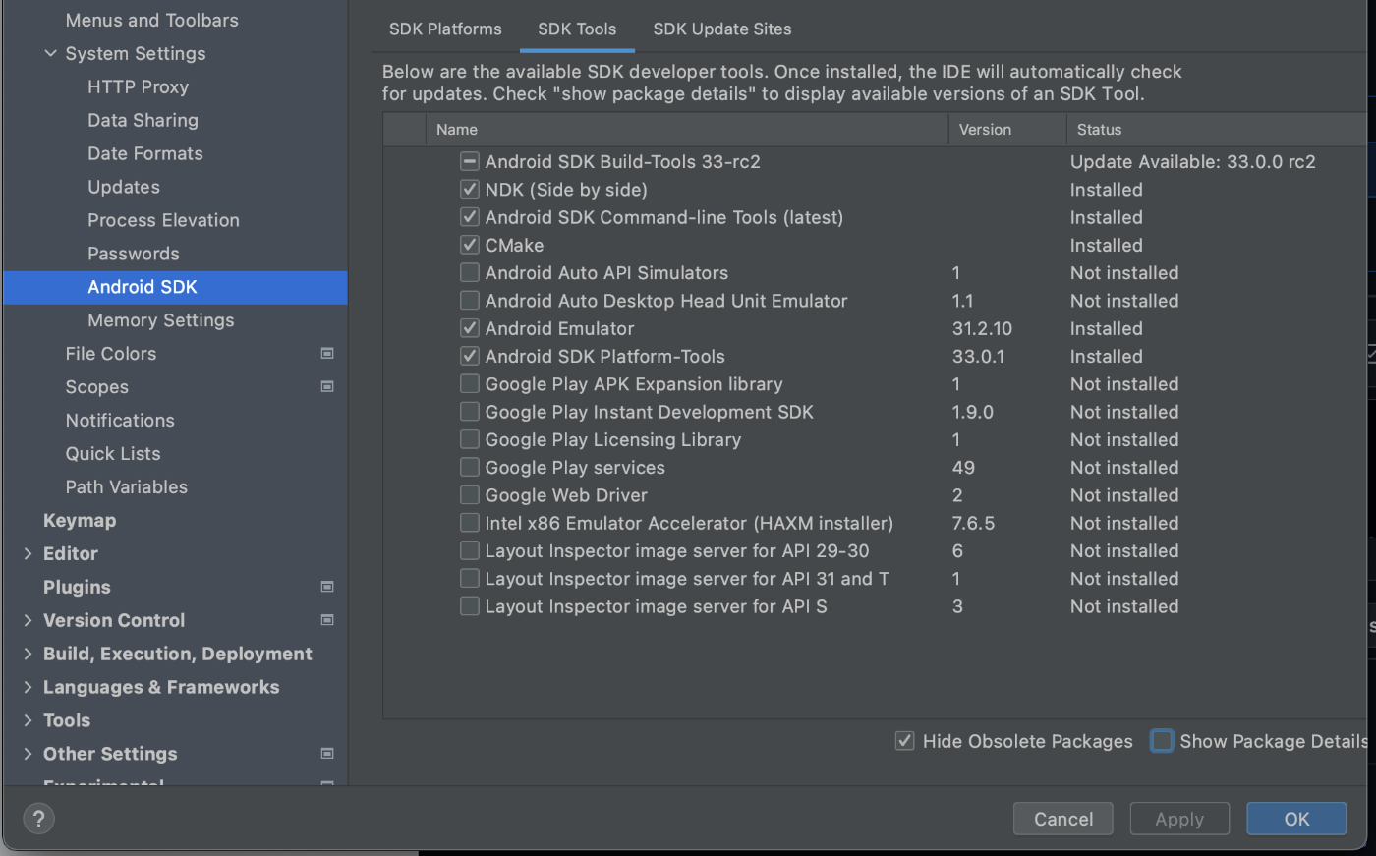The image size is (1376, 856).
Task: Expand Languages & Frameworks section
Action: coord(28,687)
